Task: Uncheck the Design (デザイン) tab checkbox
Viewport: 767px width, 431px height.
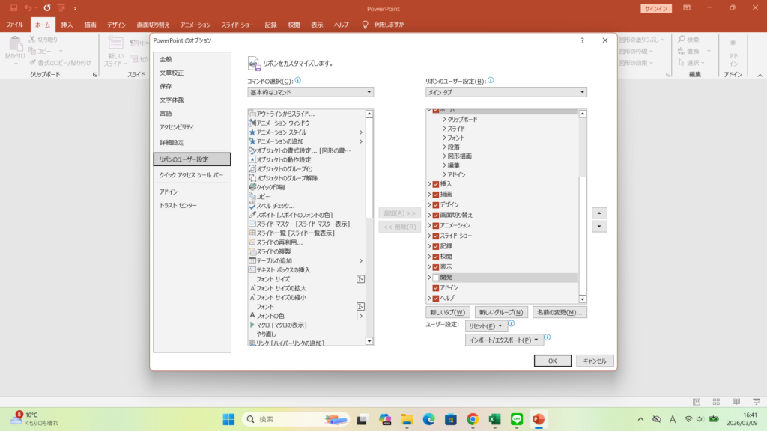Action: pyautogui.click(x=435, y=204)
